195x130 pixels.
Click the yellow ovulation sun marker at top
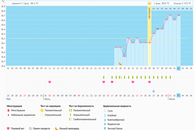(149, 4)
